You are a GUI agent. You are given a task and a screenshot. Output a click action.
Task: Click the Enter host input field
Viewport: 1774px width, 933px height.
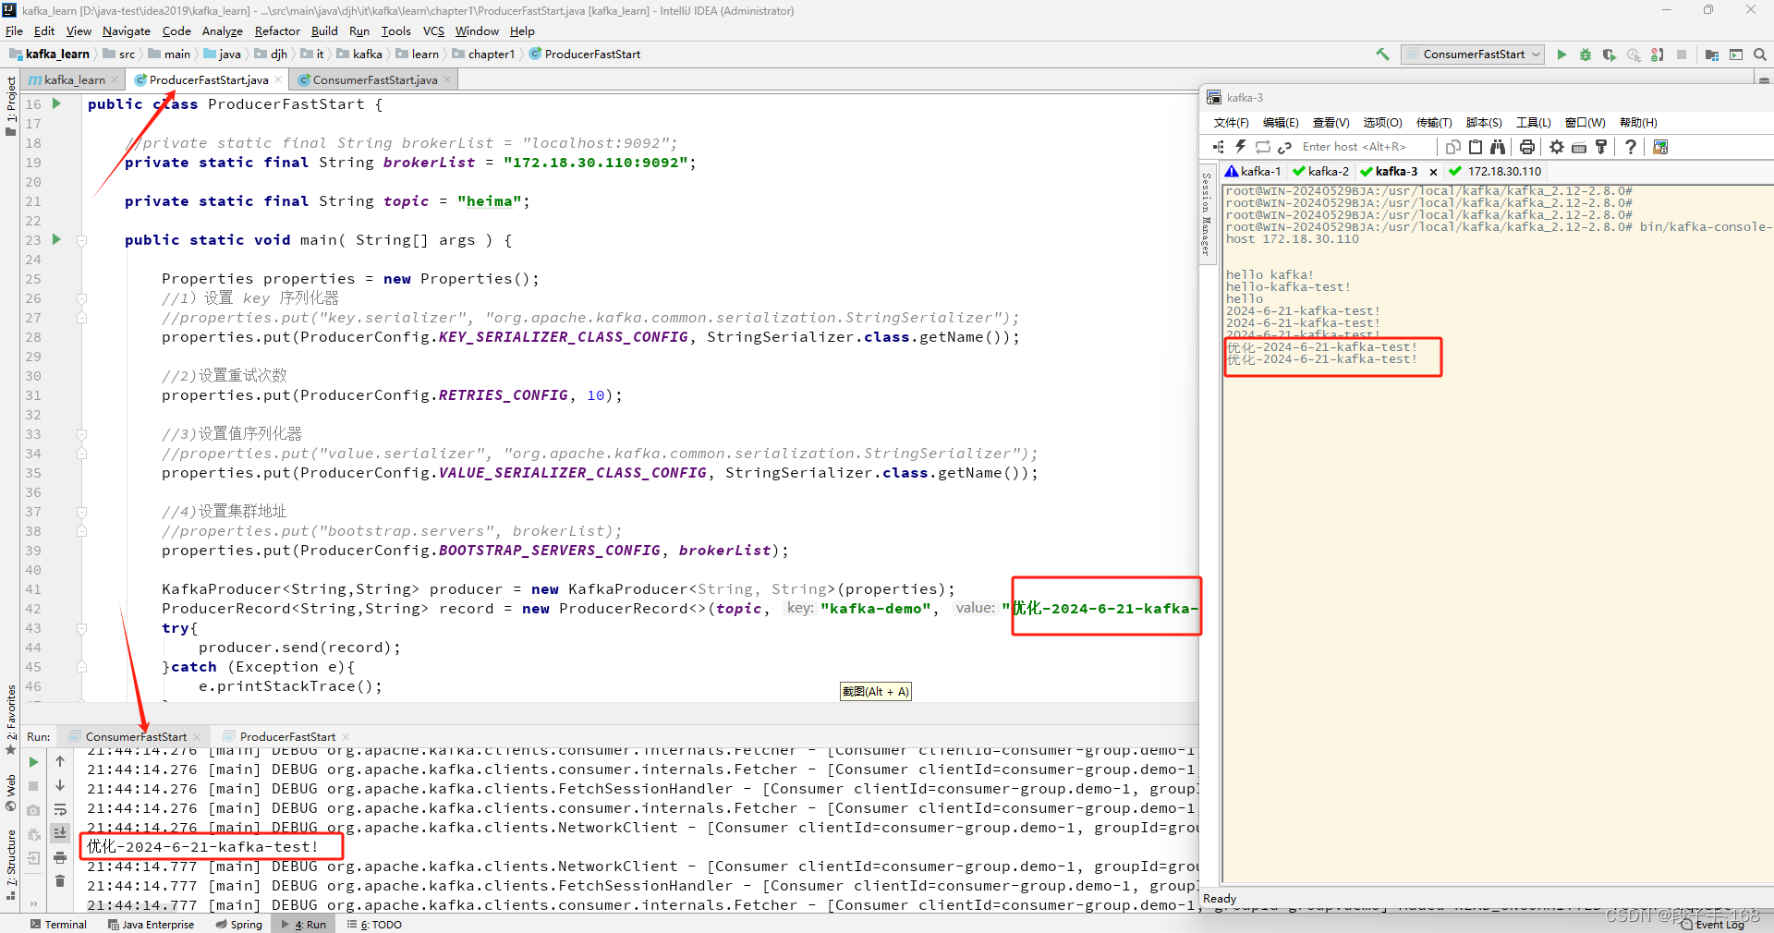pos(1366,147)
